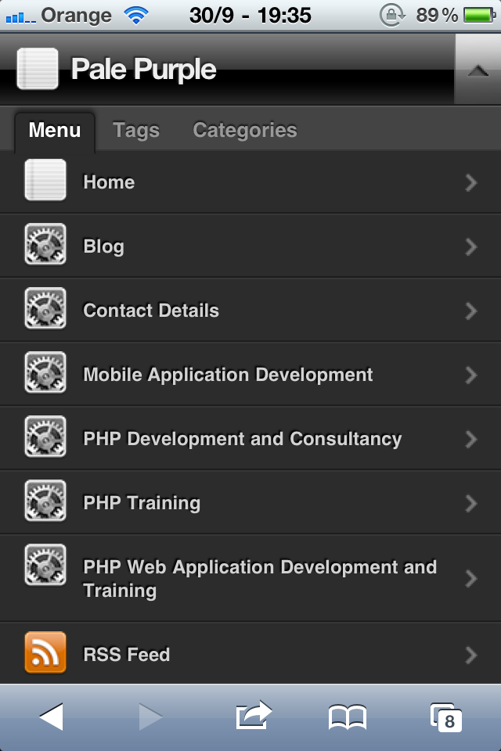Switch to the Categories tab

coord(245,131)
